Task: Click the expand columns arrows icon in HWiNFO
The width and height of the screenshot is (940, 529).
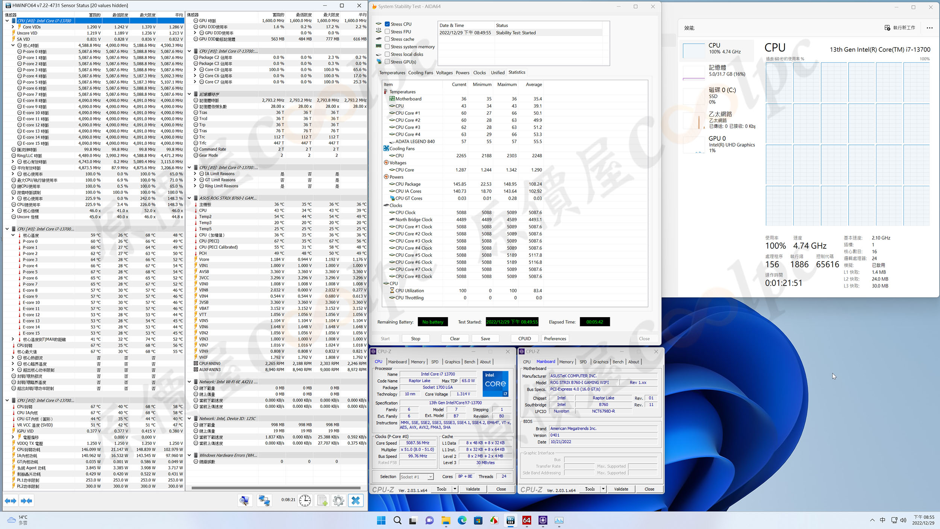Action: click(x=11, y=501)
